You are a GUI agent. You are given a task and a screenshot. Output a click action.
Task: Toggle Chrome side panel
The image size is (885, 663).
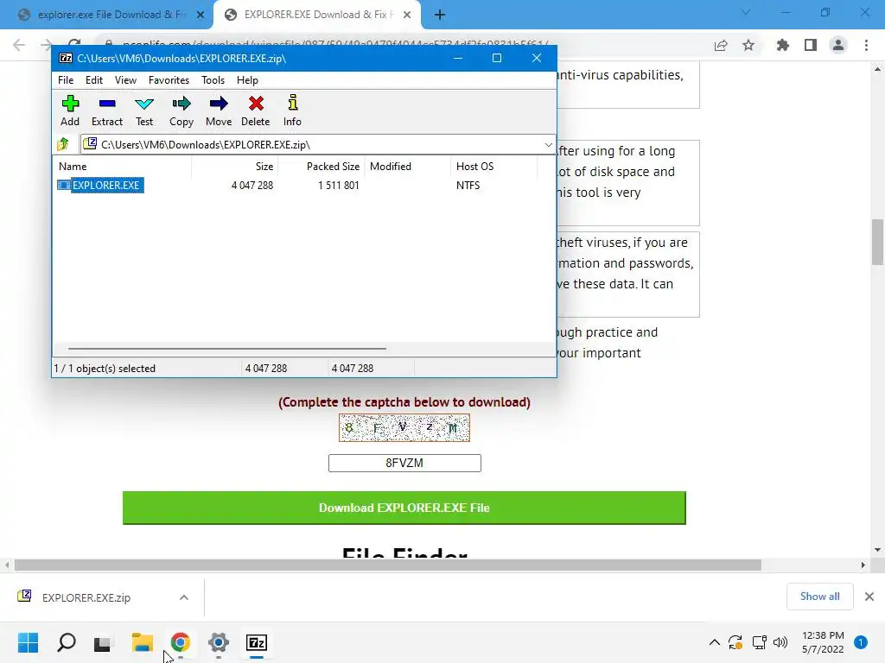(811, 45)
